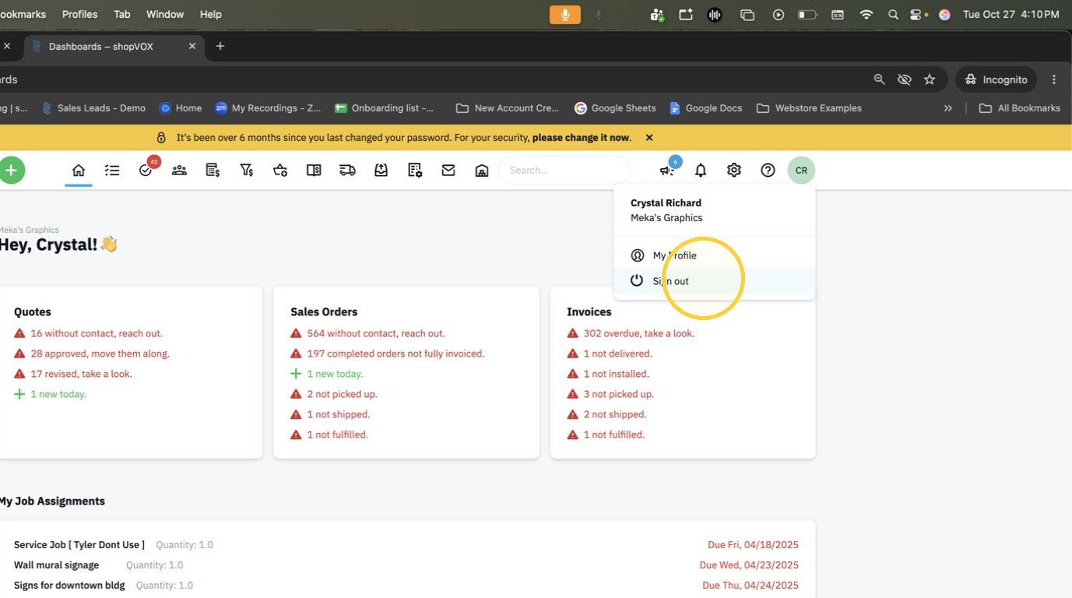The image size is (1072, 598).
Task: Open '302 overdue, take a look.' invoices
Action: [639, 333]
